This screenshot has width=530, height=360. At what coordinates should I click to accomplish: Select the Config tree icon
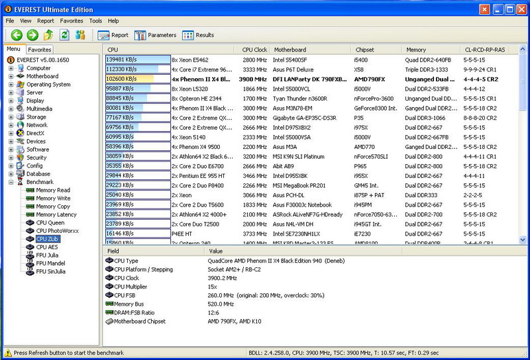(21, 165)
